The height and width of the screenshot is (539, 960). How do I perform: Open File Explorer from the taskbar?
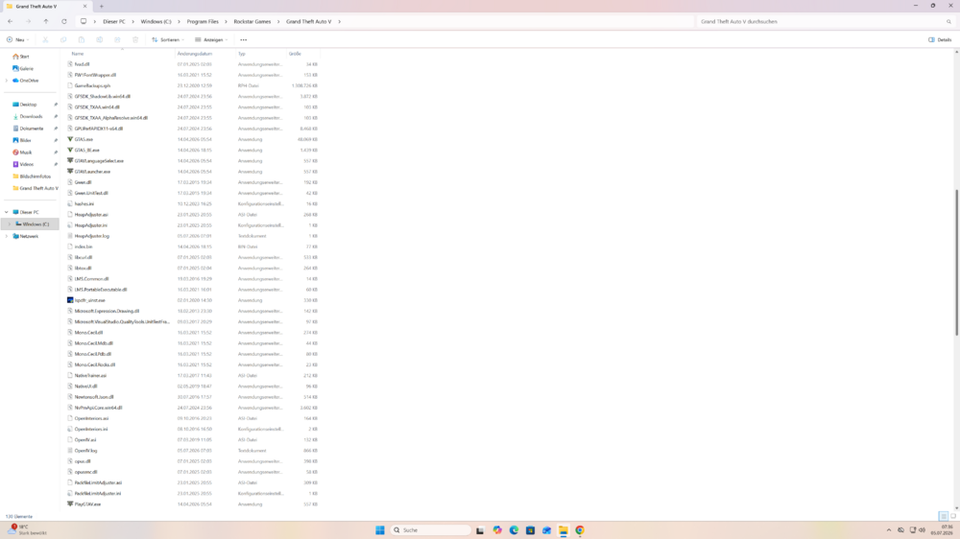[564, 530]
